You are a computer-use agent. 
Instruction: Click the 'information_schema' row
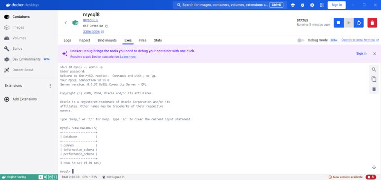[79, 150]
